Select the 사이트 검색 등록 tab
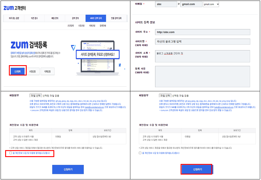Screen dimensions: 261x180 click(96, 18)
